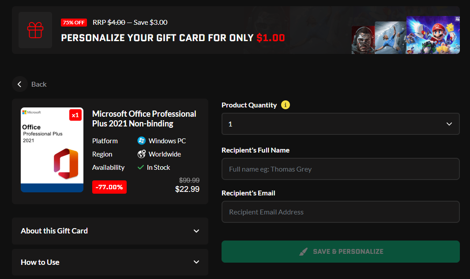Viewport: 470px width, 279px height.
Task: Open the Product Quantity dropdown
Action: [x=340, y=124]
